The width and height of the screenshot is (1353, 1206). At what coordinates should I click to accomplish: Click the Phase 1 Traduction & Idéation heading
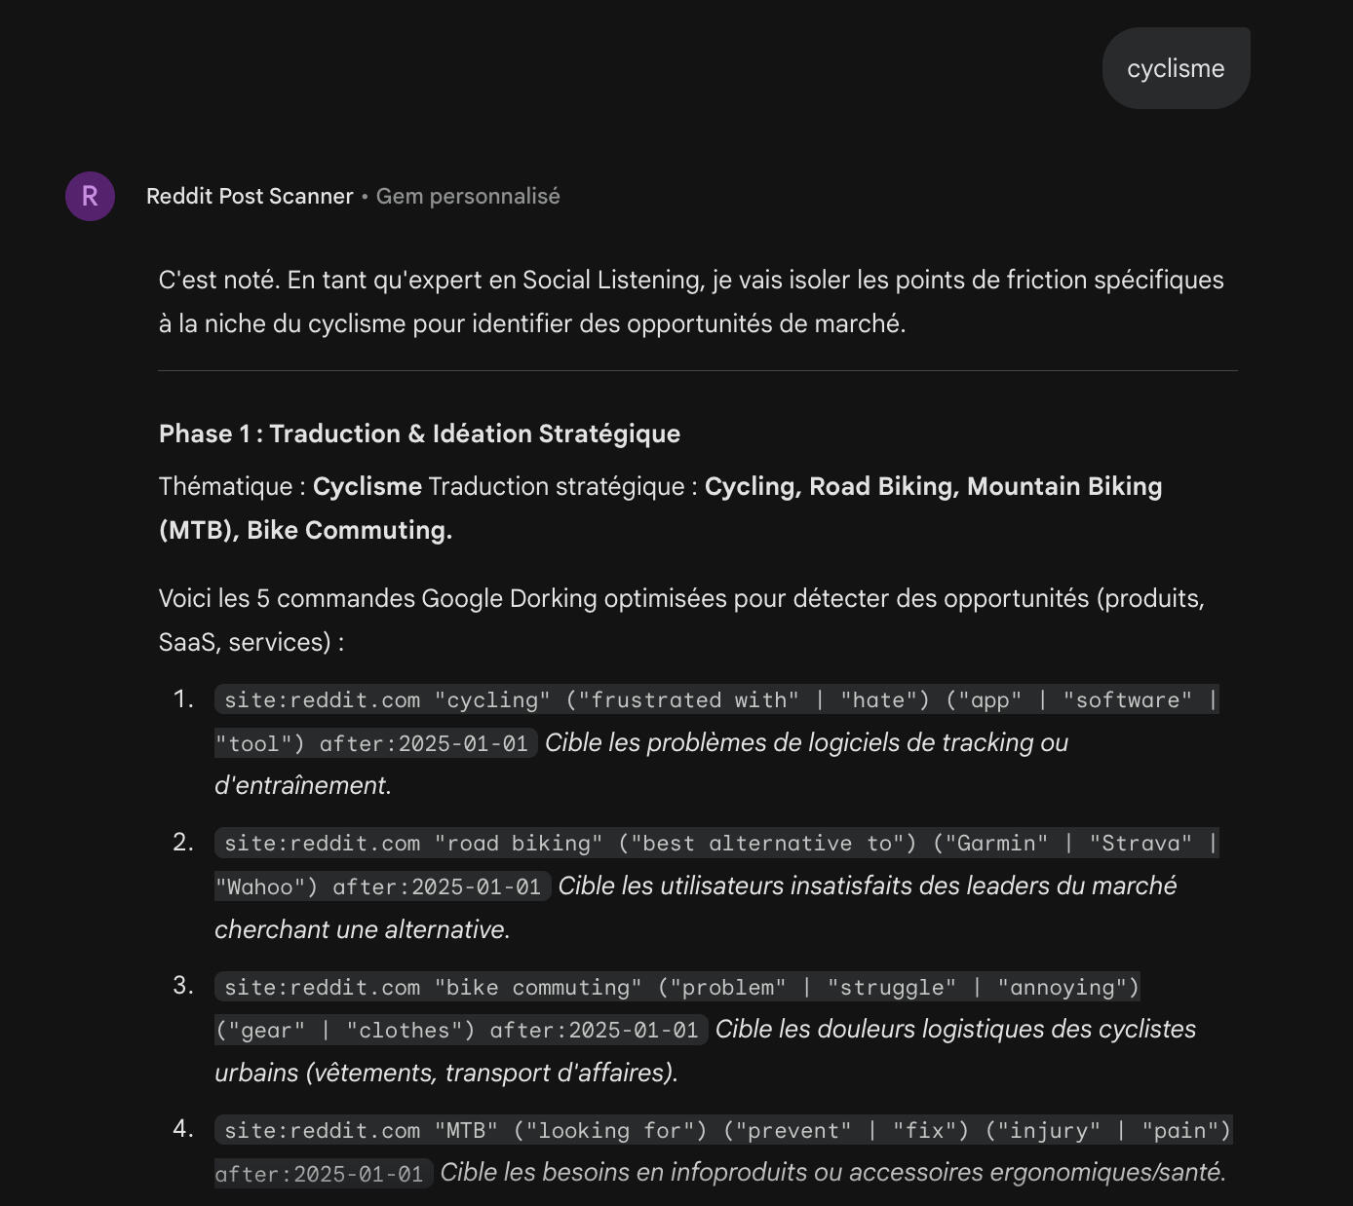point(419,434)
